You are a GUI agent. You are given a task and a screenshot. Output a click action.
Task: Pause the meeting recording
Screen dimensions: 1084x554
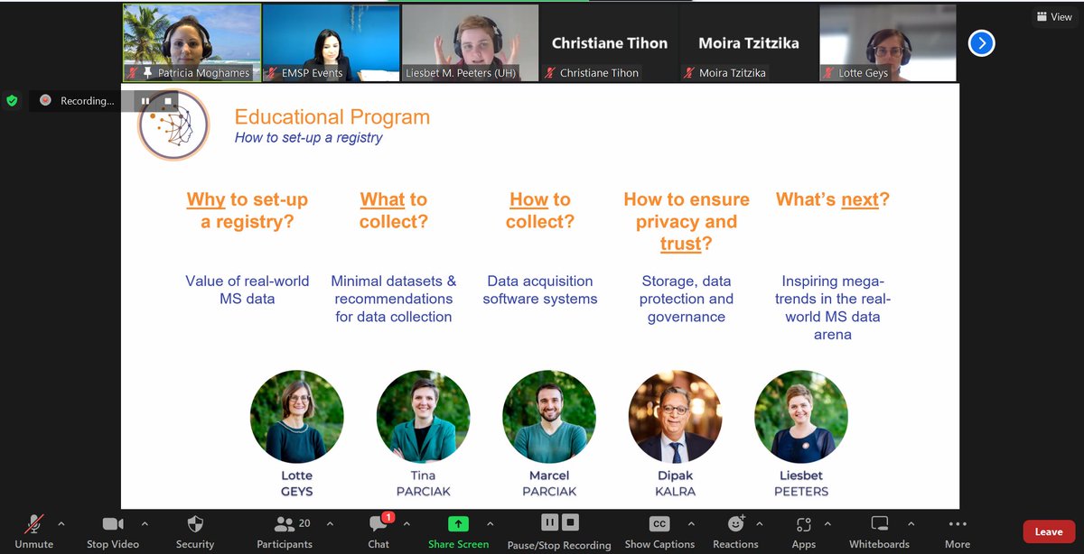549,522
